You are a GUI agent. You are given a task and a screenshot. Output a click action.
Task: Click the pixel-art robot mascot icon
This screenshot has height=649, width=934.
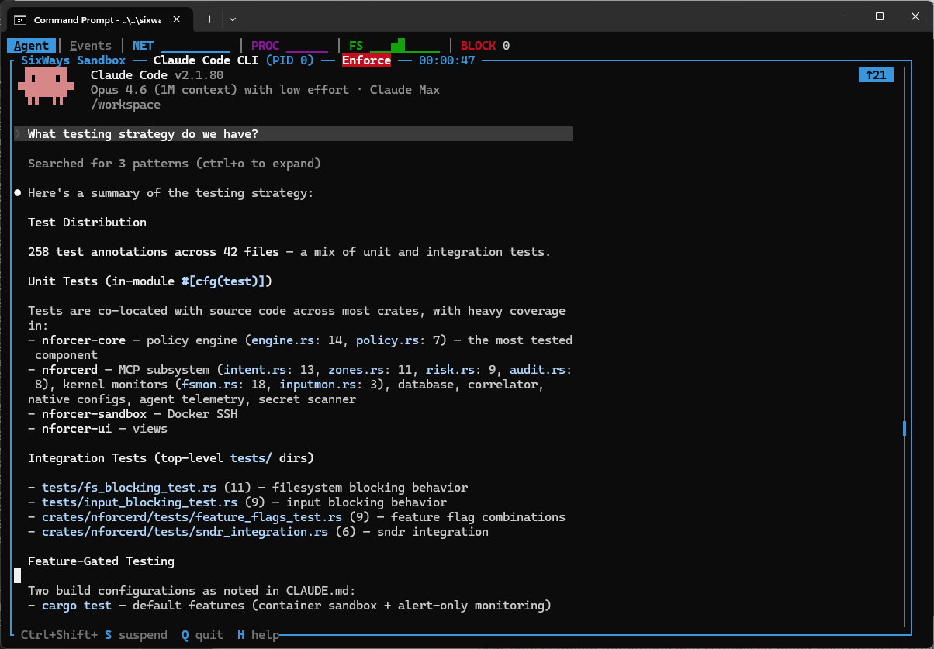click(x=45, y=85)
